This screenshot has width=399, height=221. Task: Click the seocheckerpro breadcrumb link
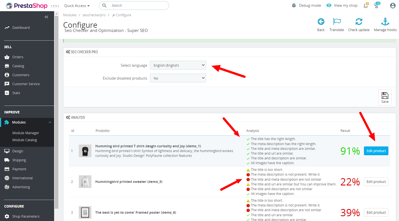(94, 15)
